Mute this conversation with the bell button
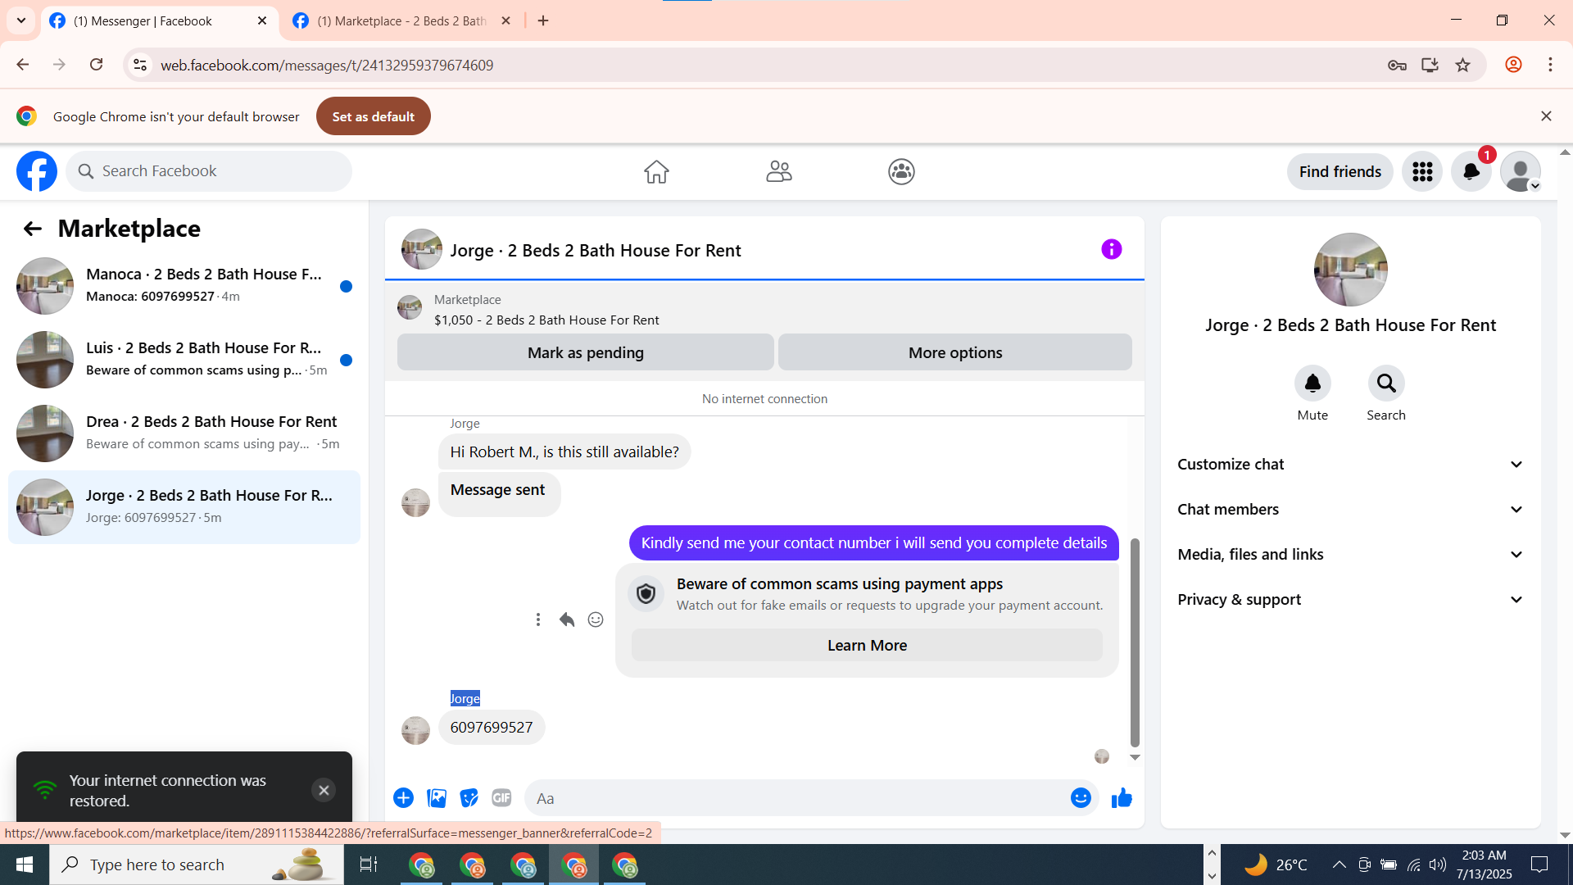The image size is (1573, 885). tap(1312, 383)
